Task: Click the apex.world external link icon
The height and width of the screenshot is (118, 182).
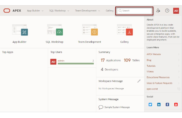Action: pos(178,89)
